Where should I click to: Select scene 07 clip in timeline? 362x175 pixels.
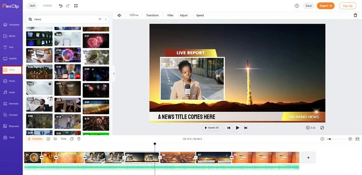click(x=214, y=157)
